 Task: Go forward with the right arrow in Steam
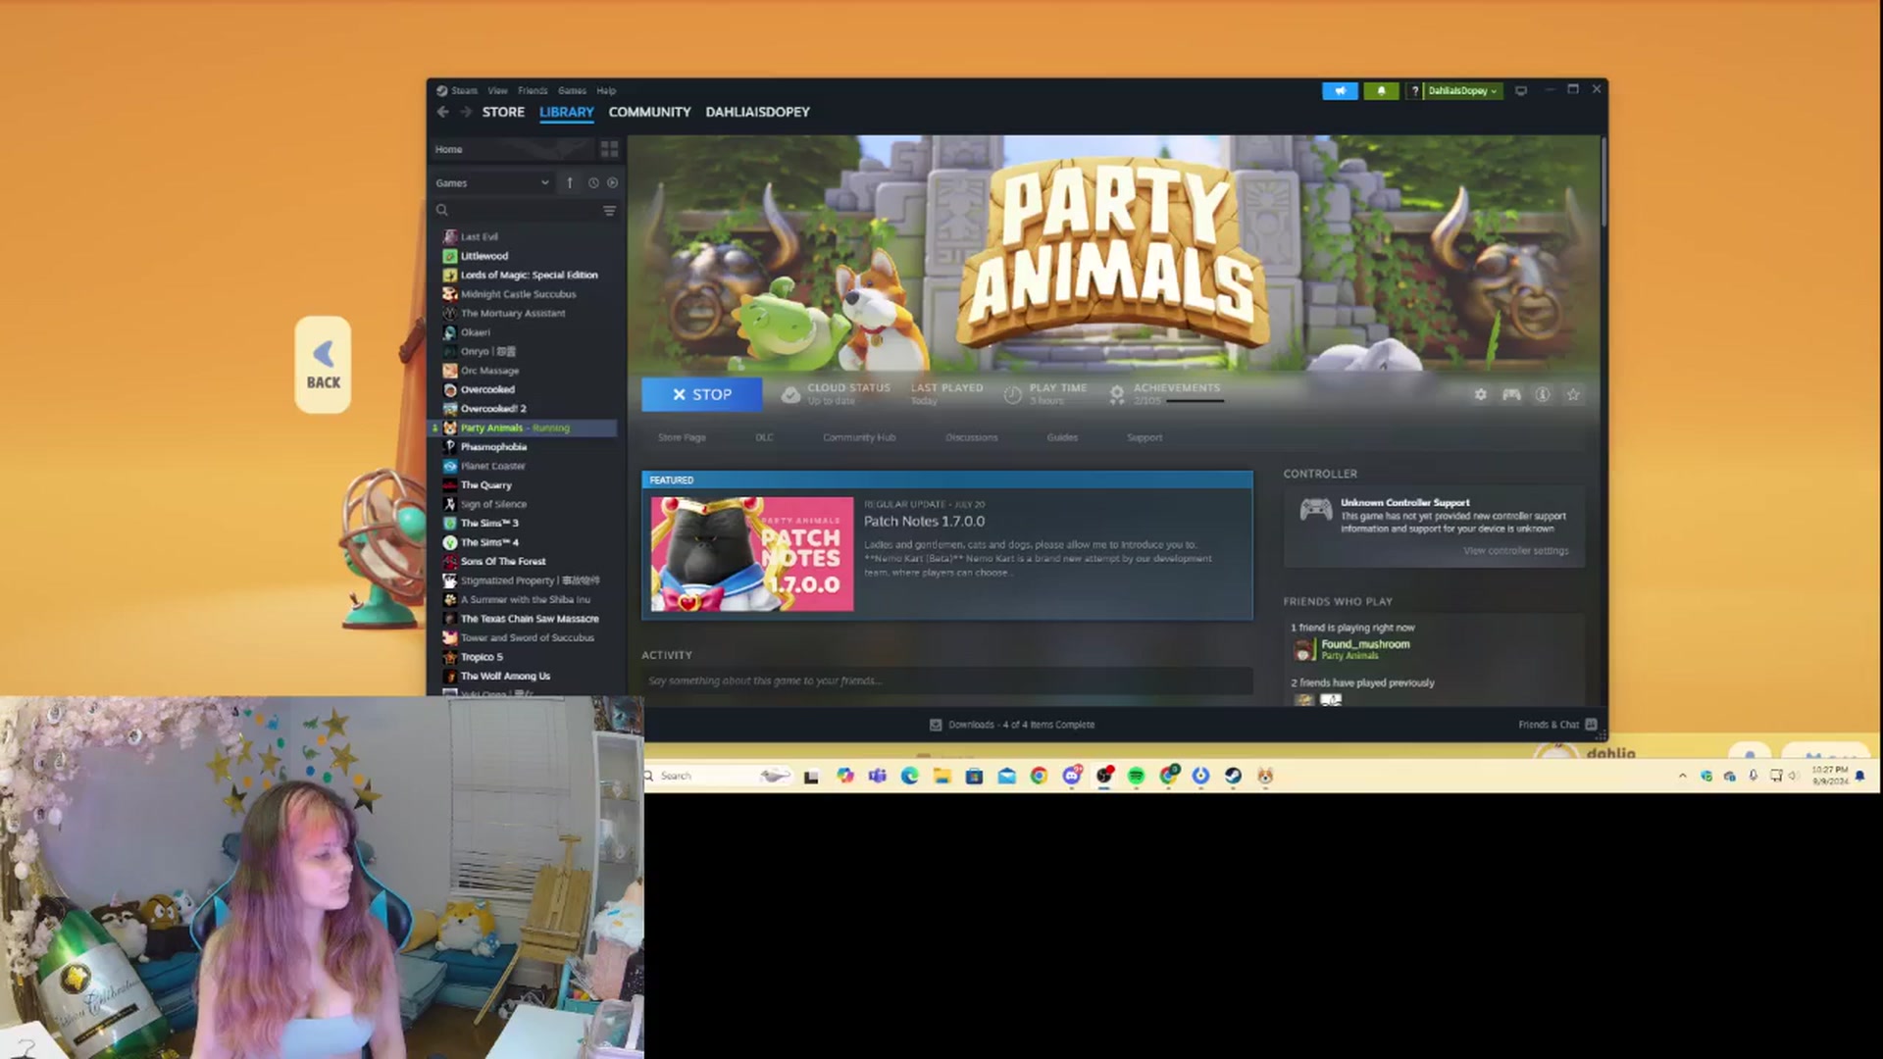466,112
